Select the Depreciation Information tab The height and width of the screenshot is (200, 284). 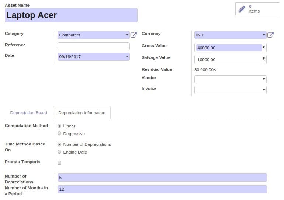point(82,113)
